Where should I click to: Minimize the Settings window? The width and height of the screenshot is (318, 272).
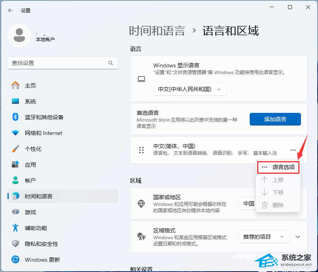coord(272,7)
